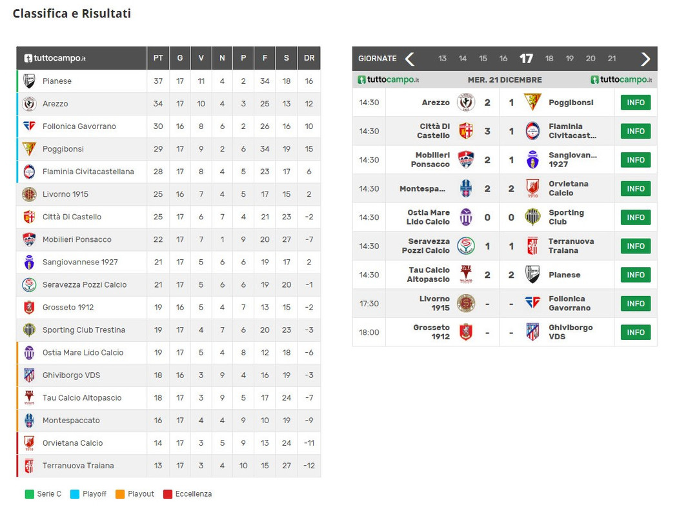Screen dimensions: 688x516
Task: Click the Livorno 1915 crest in standings
Action: coord(30,194)
